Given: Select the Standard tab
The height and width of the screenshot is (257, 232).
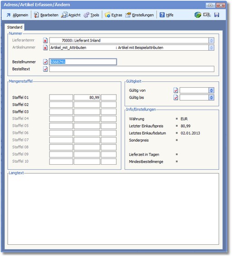Looking at the screenshot, I should click(x=14, y=27).
